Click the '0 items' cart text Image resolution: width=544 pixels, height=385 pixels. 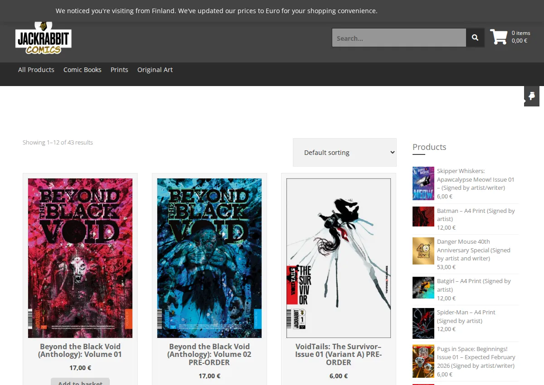(521, 33)
